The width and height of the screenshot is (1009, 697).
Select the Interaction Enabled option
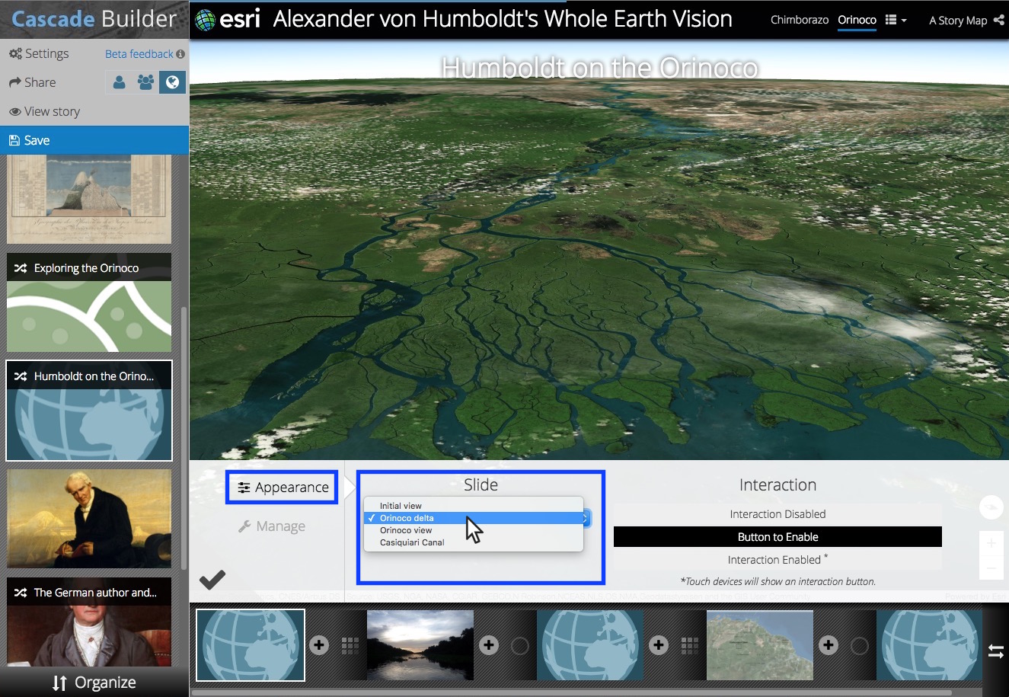coord(778,560)
